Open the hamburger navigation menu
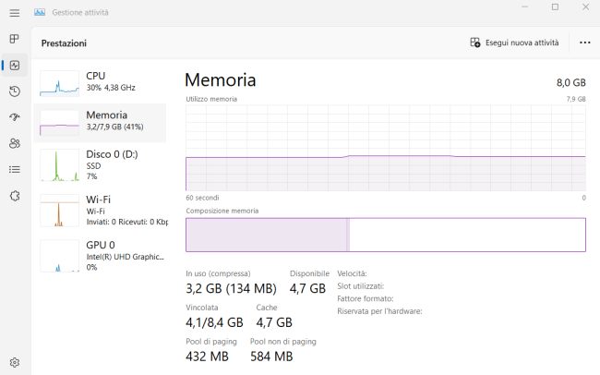The image size is (600, 375). tap(15, 13)
